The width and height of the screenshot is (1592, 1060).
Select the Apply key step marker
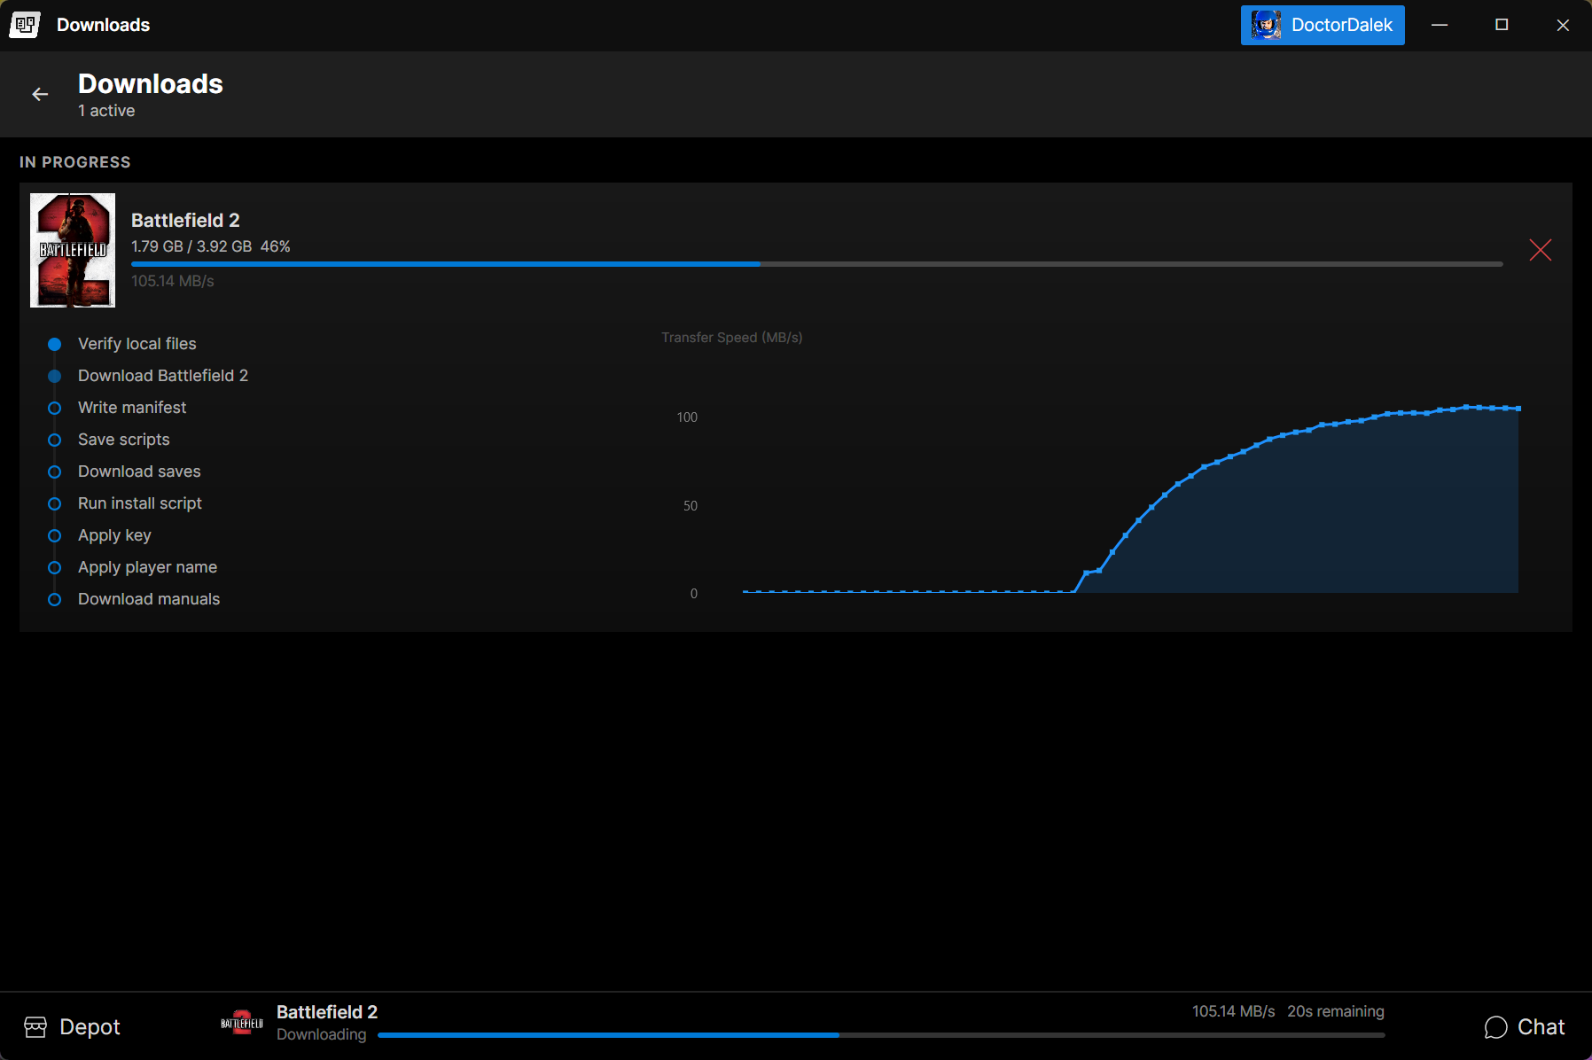54,535
